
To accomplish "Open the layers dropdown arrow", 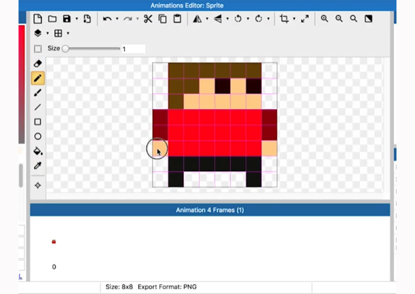I will tap(48, 33).
